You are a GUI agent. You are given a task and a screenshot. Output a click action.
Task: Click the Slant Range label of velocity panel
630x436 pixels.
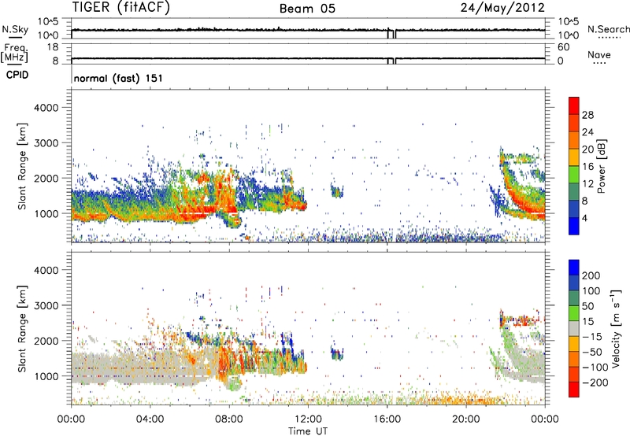point(22,329)
